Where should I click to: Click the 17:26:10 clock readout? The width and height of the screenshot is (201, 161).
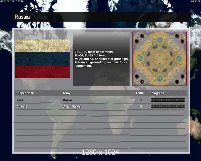pyautogui.click(x=19, y=1)
